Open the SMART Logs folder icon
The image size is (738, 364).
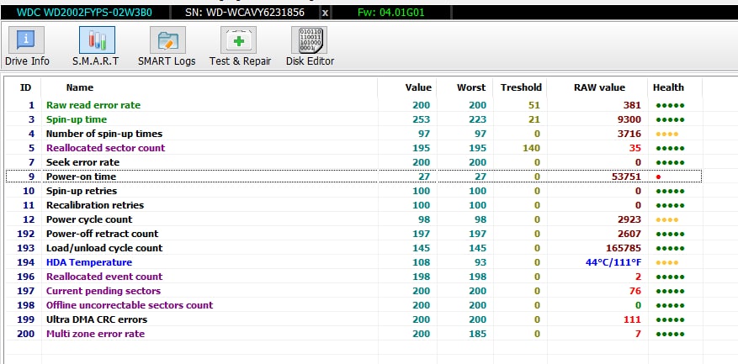pos(167,40)
